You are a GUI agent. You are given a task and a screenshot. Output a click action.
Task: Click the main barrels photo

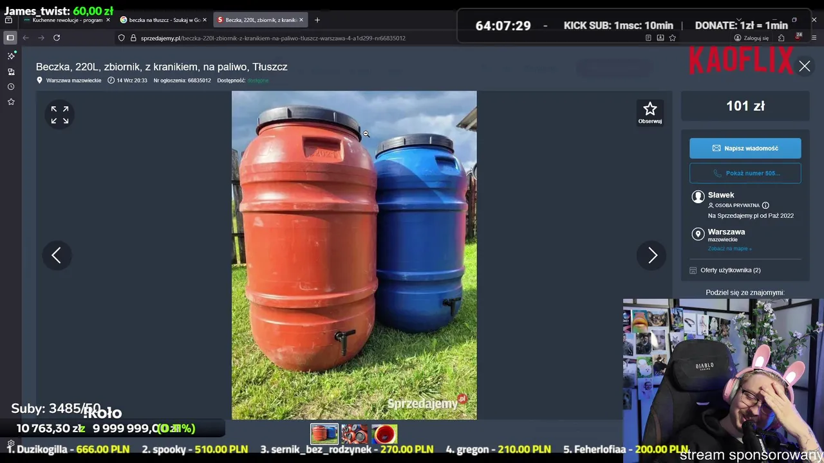[x=354, y=255]
